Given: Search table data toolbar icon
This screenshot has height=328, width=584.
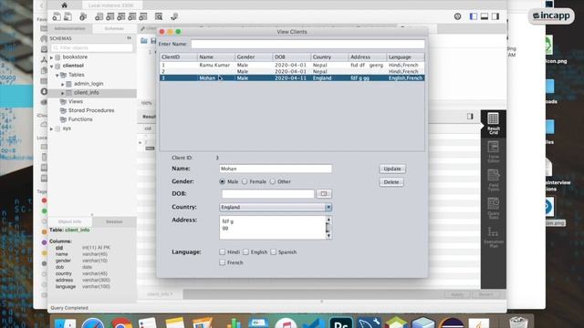Looking at the screenshot, I should click(159, 16).
